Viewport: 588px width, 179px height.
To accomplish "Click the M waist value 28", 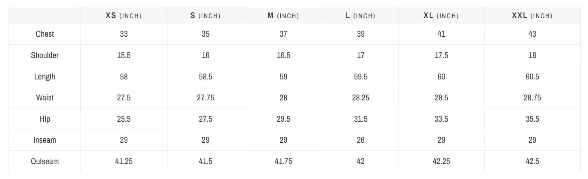I will pos(283,98).
